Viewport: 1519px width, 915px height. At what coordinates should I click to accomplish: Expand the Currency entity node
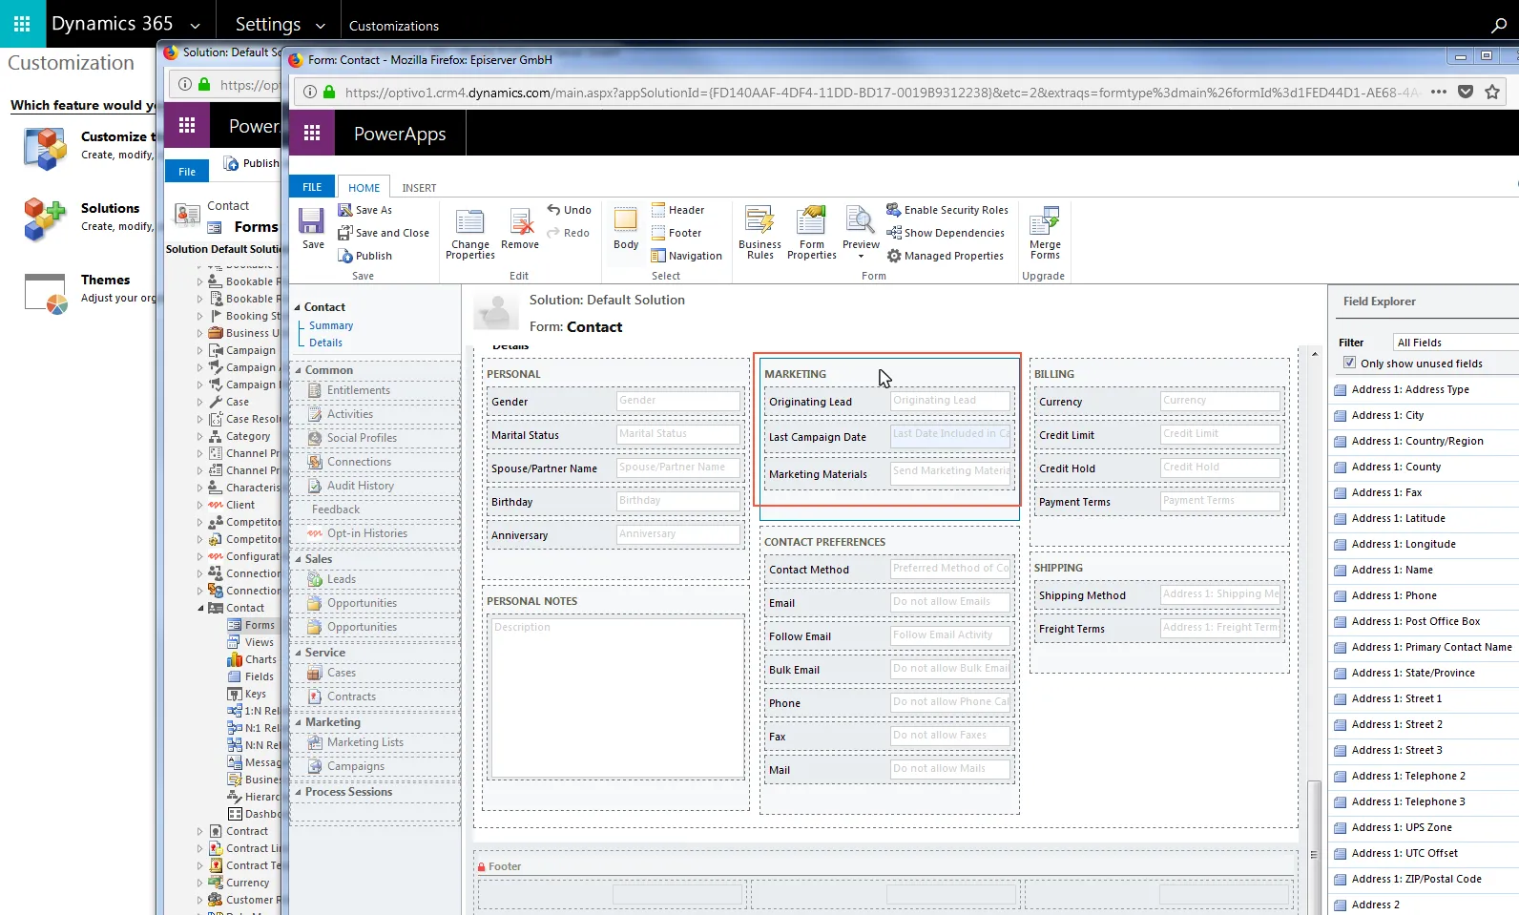200,883
